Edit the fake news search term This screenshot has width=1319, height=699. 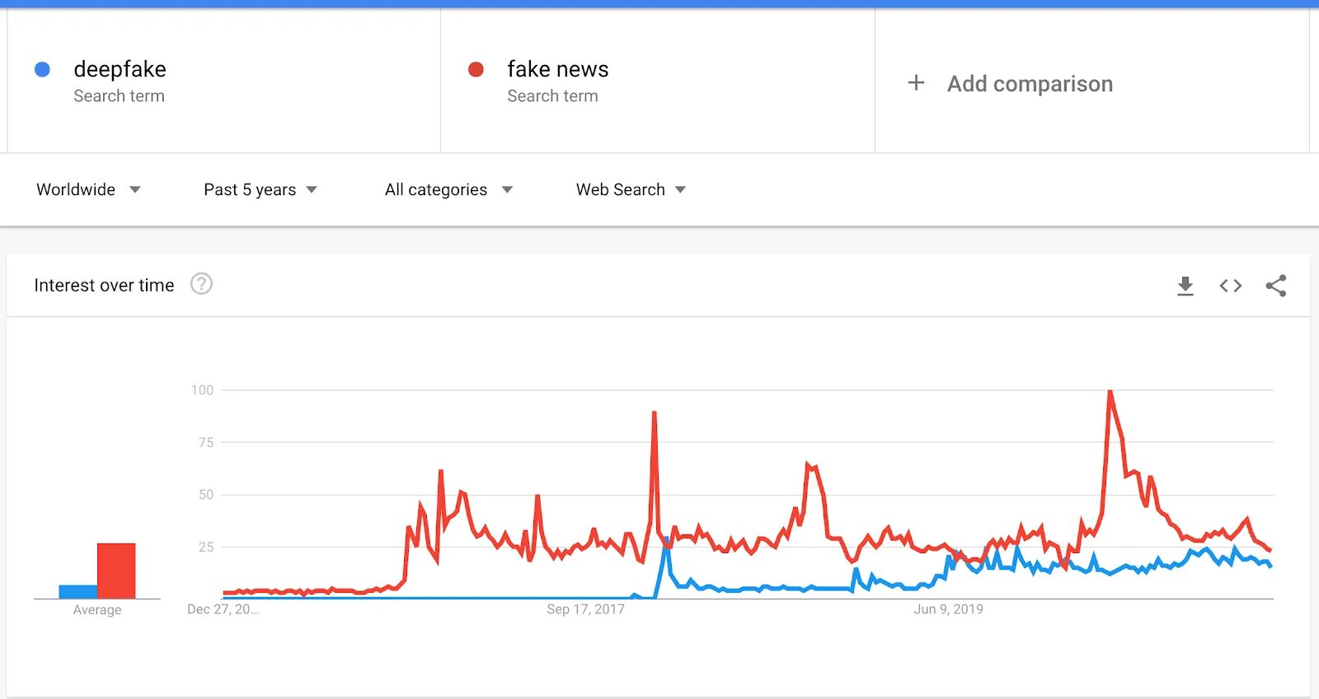(558, 69)
